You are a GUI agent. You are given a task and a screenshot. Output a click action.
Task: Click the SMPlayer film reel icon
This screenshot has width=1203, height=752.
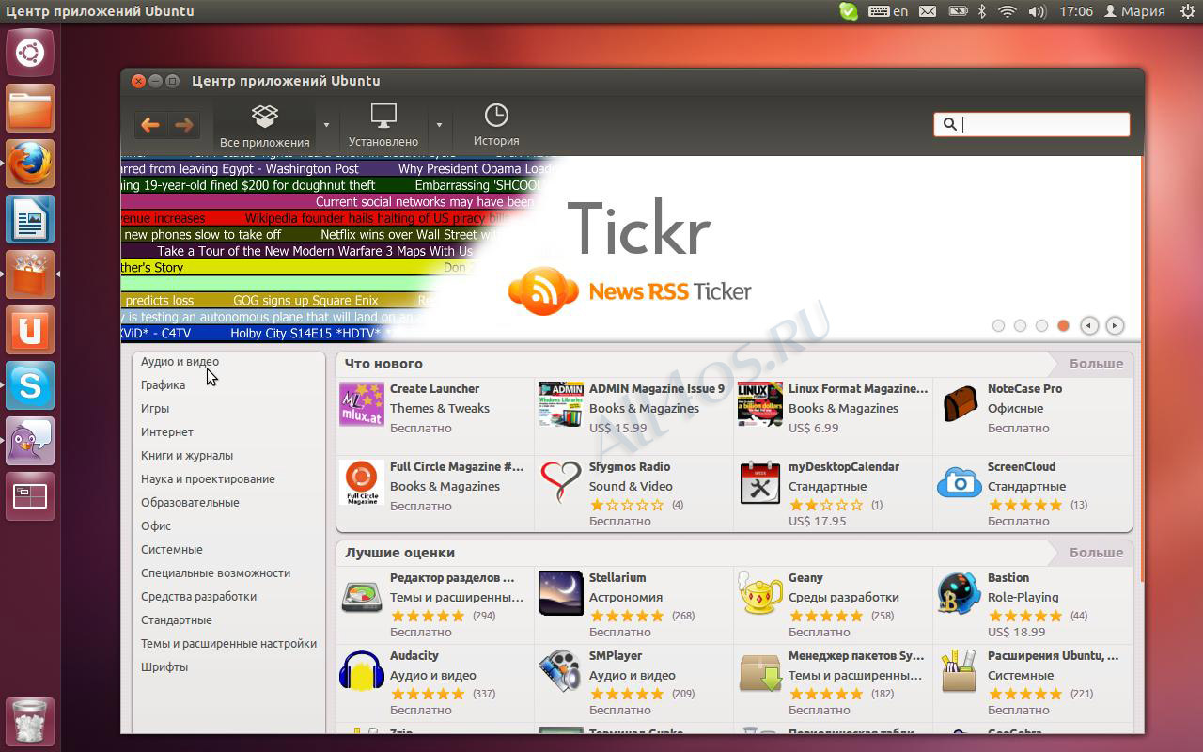click(561, 671)
